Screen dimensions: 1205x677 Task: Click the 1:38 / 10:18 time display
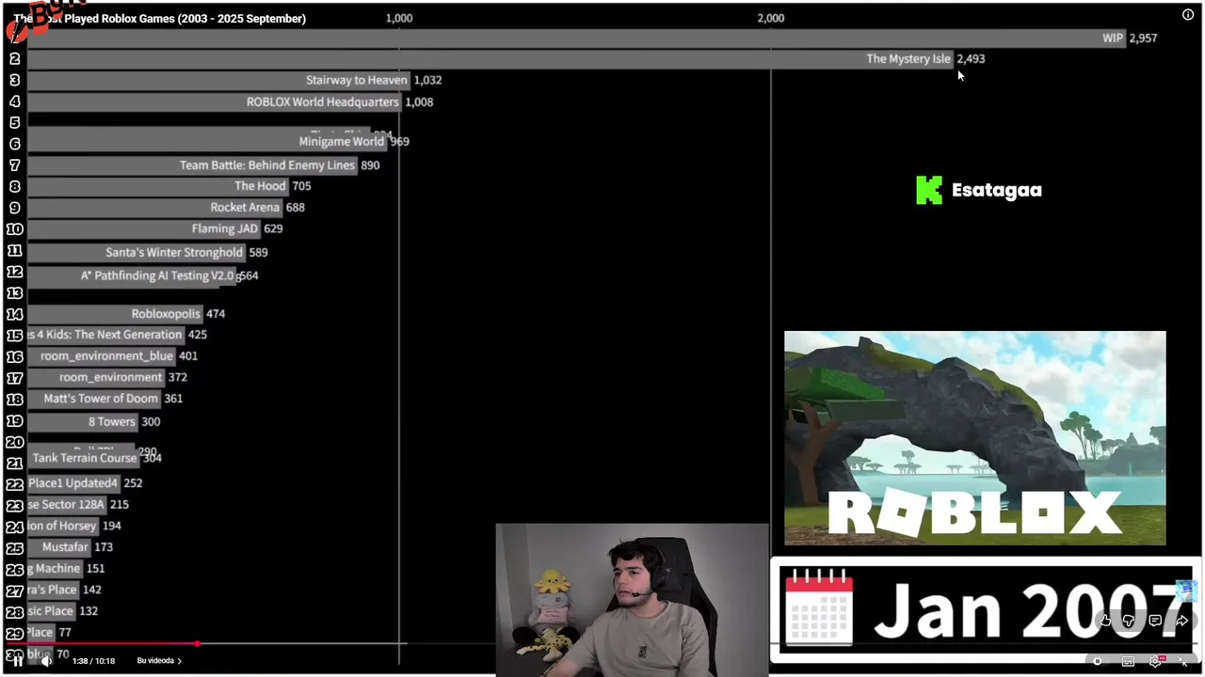click(93, 661)
